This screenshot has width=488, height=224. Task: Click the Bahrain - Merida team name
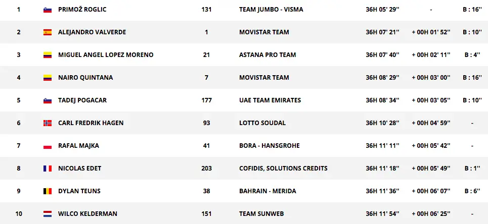pyautogui.click(x=268, y=191)
